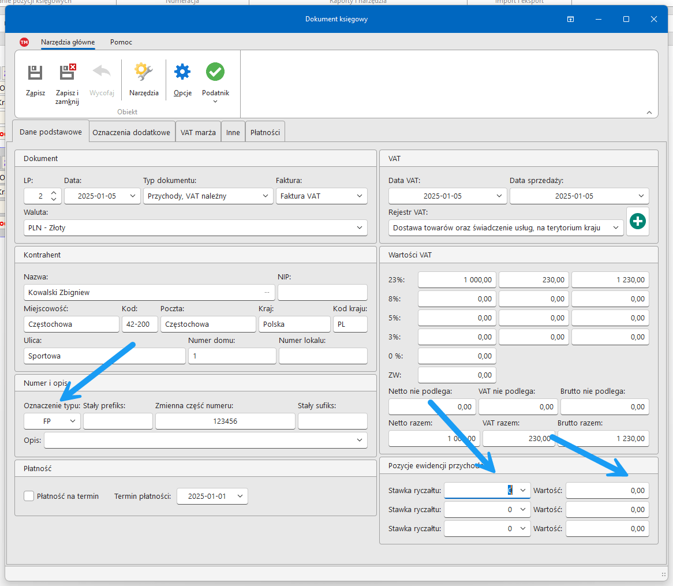Click the ellipsis button in Nazwa field
The image size is (673, 586).
pos(267,293)
